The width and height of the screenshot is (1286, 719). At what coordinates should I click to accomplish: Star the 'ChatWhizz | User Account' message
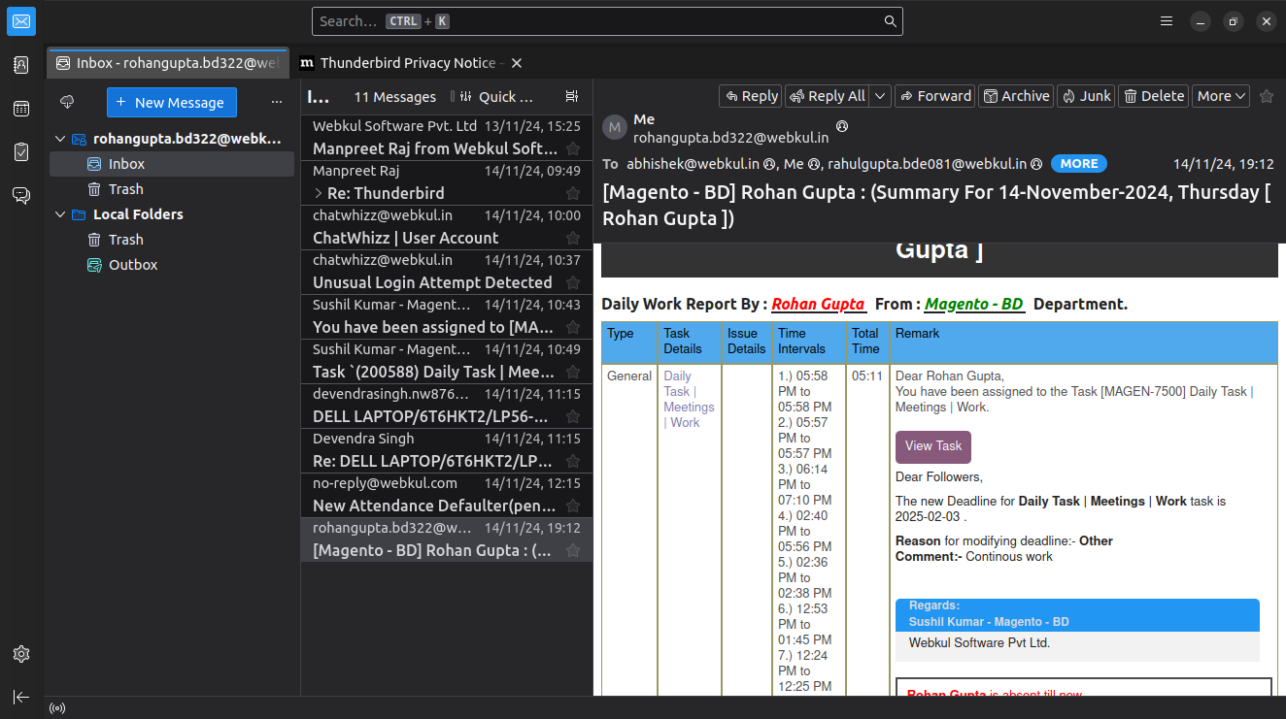(573, 238)
